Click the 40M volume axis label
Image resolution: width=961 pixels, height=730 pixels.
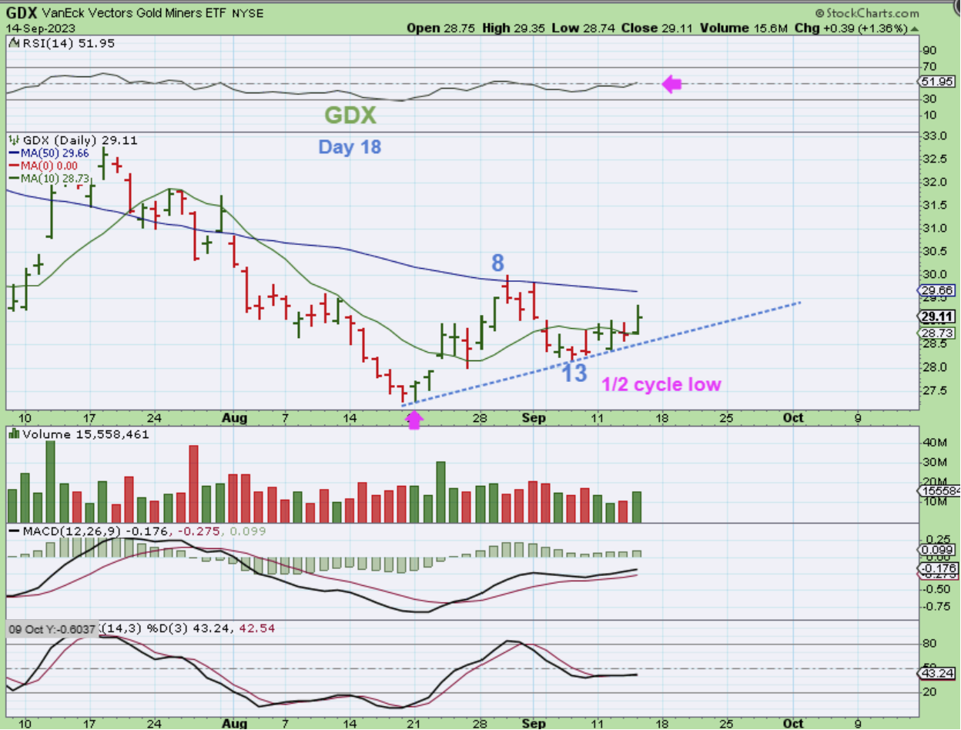pyautogui.click(x=934, y=443)
